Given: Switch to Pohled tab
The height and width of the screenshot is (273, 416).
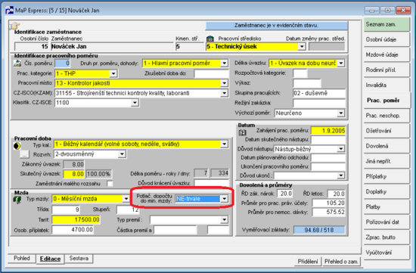Looking at the screenshot, I should pos(22,259).
